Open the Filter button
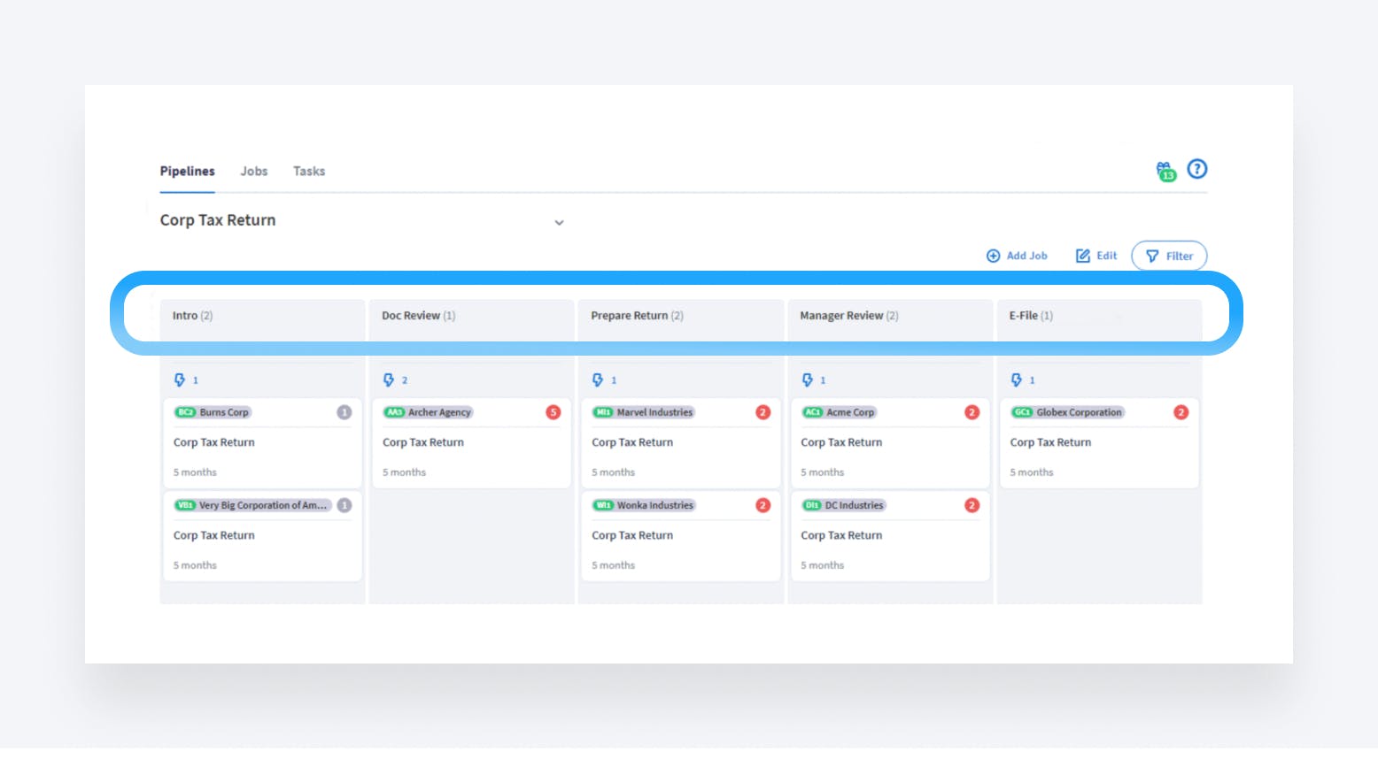Image resolution: width=1378 pixels, height=759 pixels. point(1169,256)
